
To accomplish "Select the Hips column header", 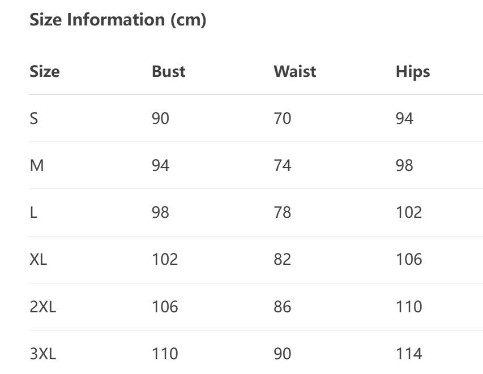I will pos(413,72).
